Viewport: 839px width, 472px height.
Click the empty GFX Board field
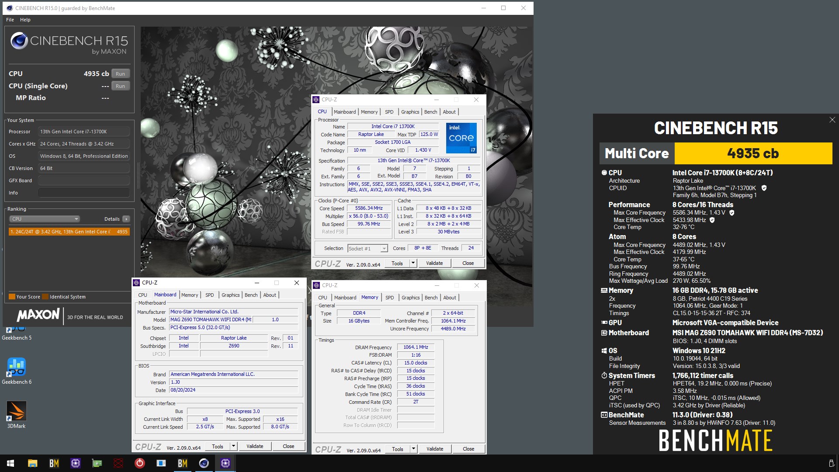(83, 180)
